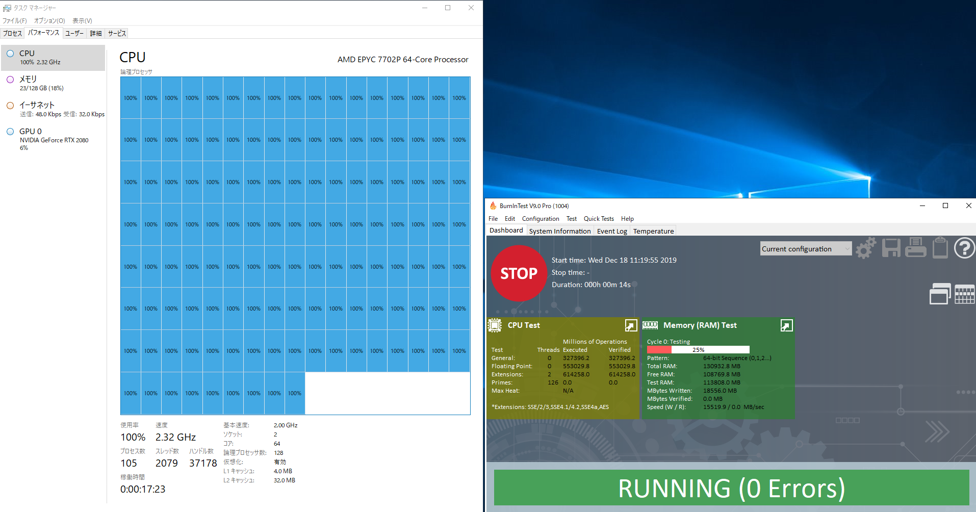Click the uptime value 0:00:17:23
This screenshot has height=512, width=976.
143,489
